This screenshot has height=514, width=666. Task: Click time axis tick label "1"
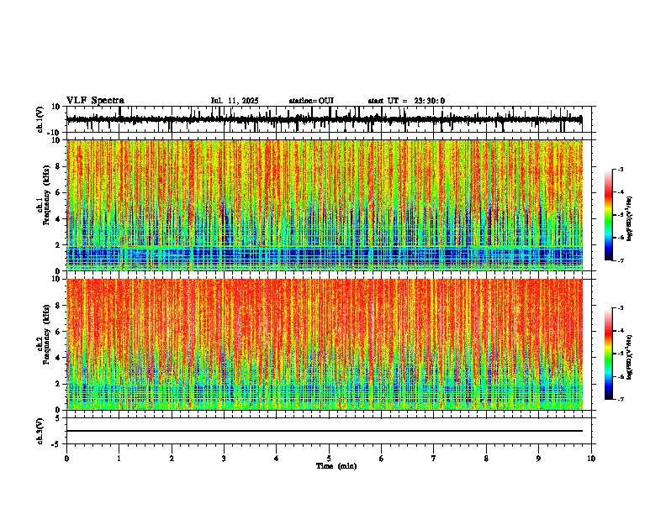click(119, 459)
